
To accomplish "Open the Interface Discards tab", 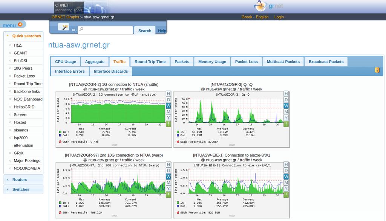I will [111, 71].
